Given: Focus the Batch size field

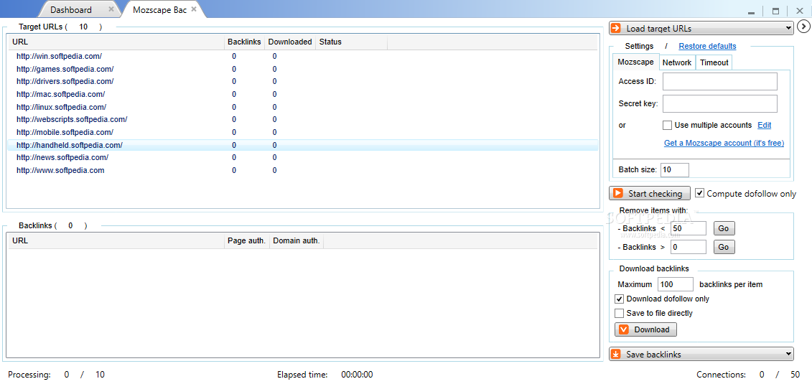Looking at the screenshot, I should pyautogui.click(x=675, y=169).
